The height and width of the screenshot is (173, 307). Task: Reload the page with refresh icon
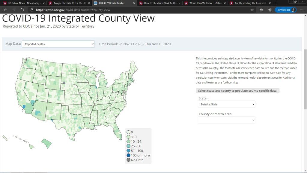[22, 10]
